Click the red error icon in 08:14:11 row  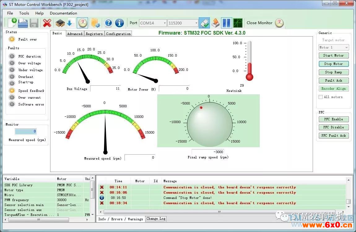pyautogui.click(x=102, y=187)
